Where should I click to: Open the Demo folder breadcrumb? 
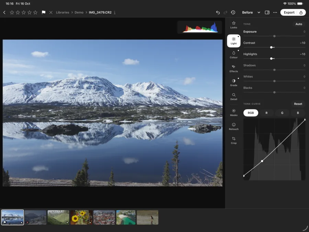(79, 12)
